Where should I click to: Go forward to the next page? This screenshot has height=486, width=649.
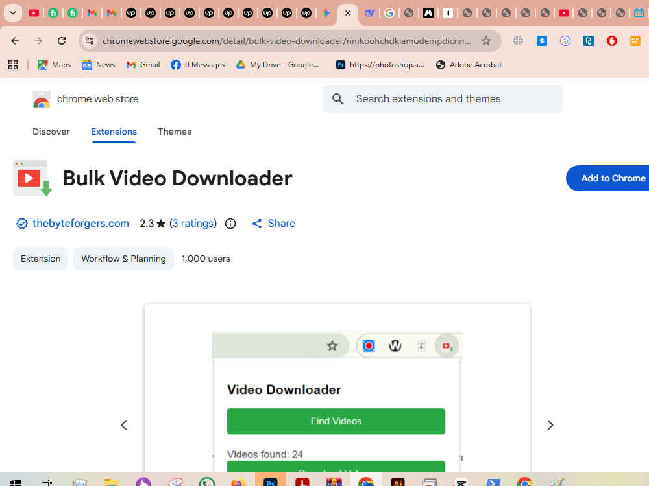tap(38, 41)
